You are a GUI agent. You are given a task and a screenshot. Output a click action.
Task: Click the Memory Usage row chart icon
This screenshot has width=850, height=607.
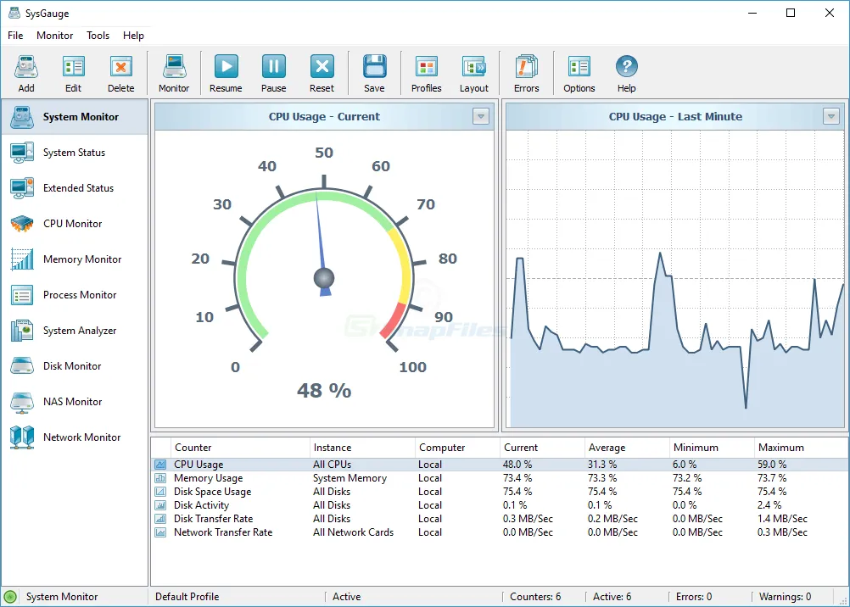click(x=160, y=478)
